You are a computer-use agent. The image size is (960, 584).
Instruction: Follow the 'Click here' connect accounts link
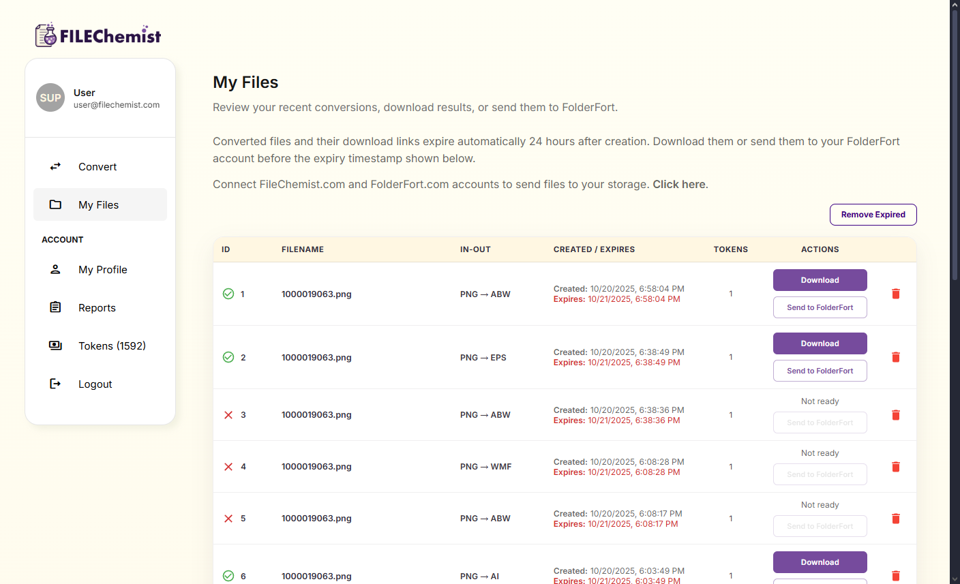(679, 185)
